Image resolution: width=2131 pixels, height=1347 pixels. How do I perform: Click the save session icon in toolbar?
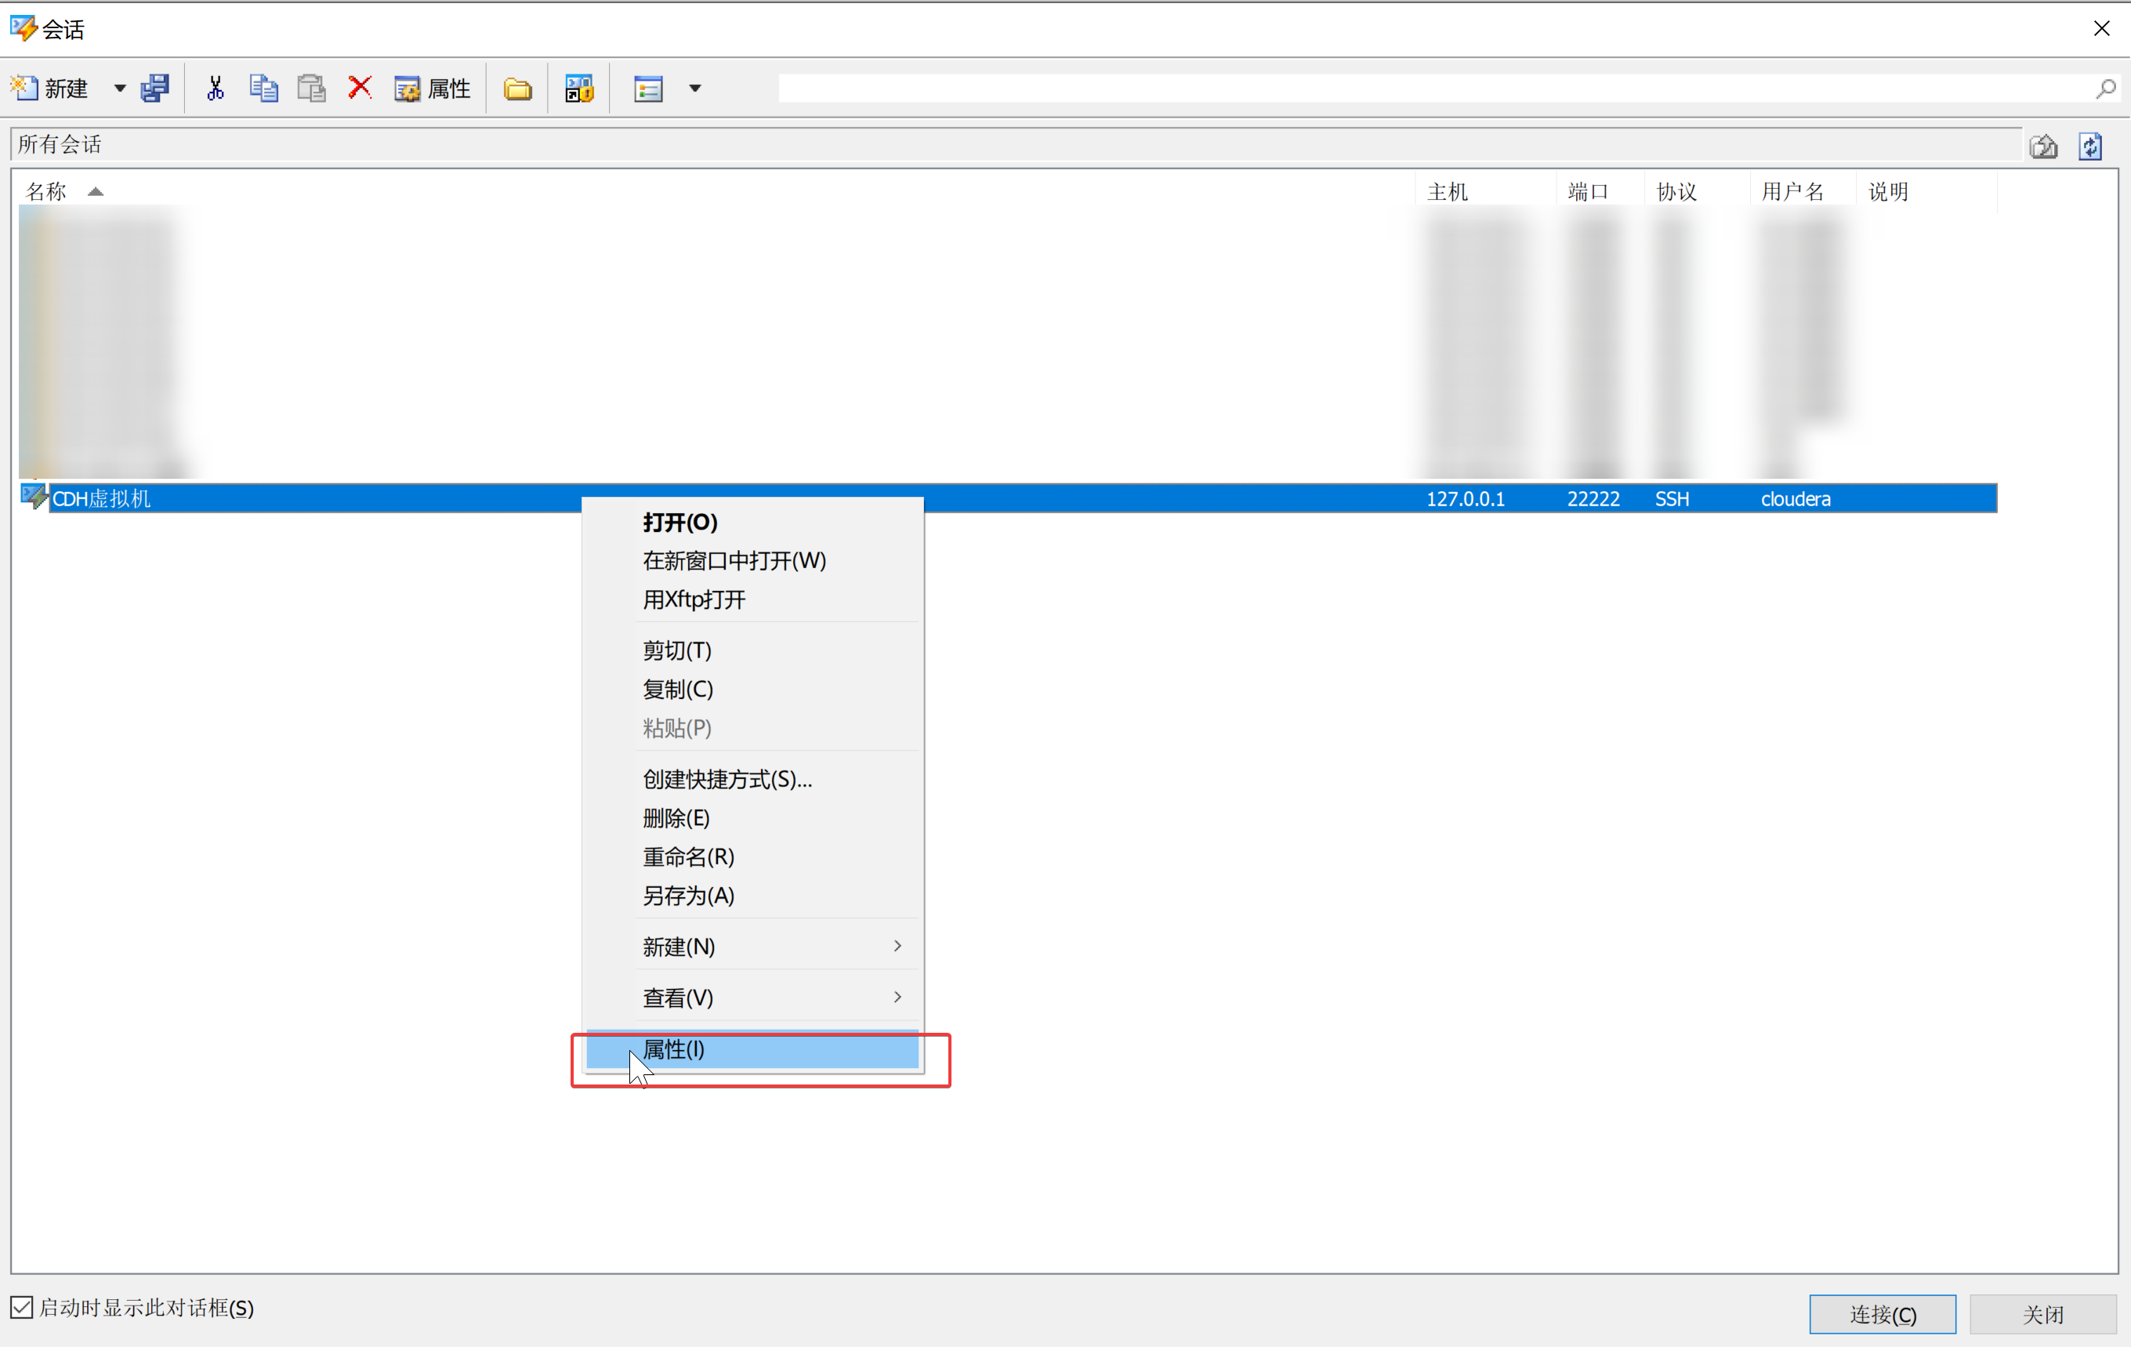155,89
